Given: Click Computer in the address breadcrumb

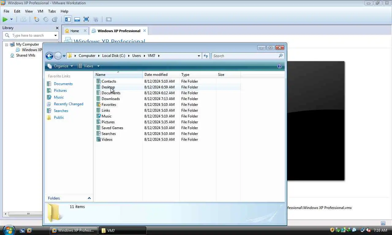Looking at the screenshot, I should click(x=87, y=56).
